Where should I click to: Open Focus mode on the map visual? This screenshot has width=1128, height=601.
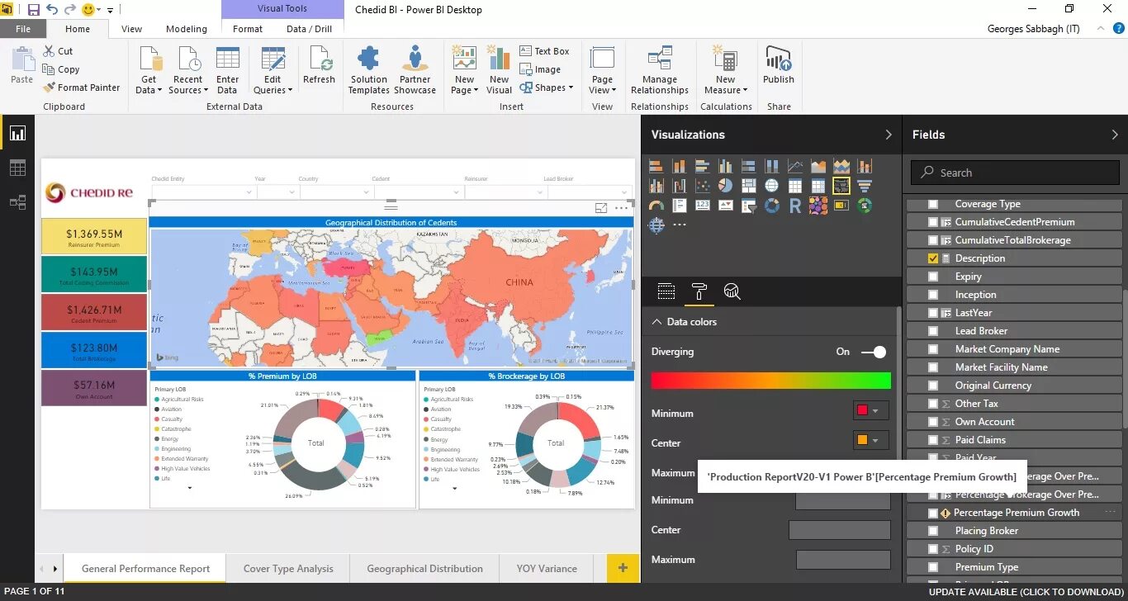point(601,208)
